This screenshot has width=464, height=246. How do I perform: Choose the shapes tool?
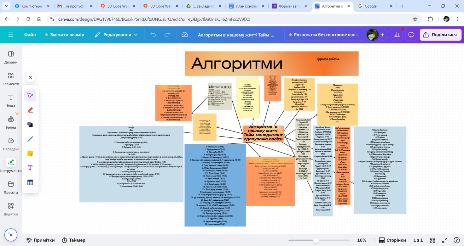coord(30,125)
